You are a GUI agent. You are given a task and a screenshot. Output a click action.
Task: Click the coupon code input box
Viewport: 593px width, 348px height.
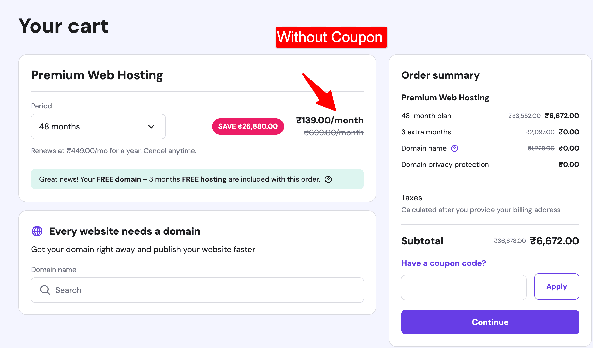tap(463, 287)
